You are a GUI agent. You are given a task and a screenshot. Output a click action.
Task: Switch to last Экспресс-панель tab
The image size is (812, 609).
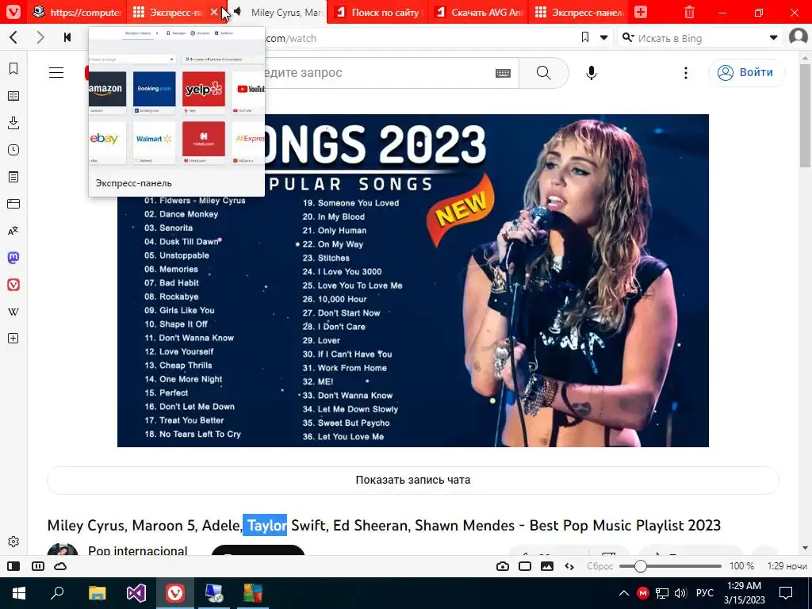point(579,12)
